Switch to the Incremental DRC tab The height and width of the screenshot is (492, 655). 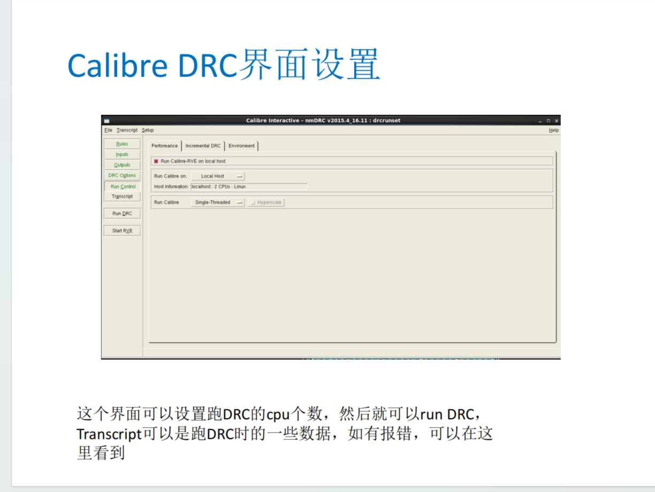coord(203,146)
